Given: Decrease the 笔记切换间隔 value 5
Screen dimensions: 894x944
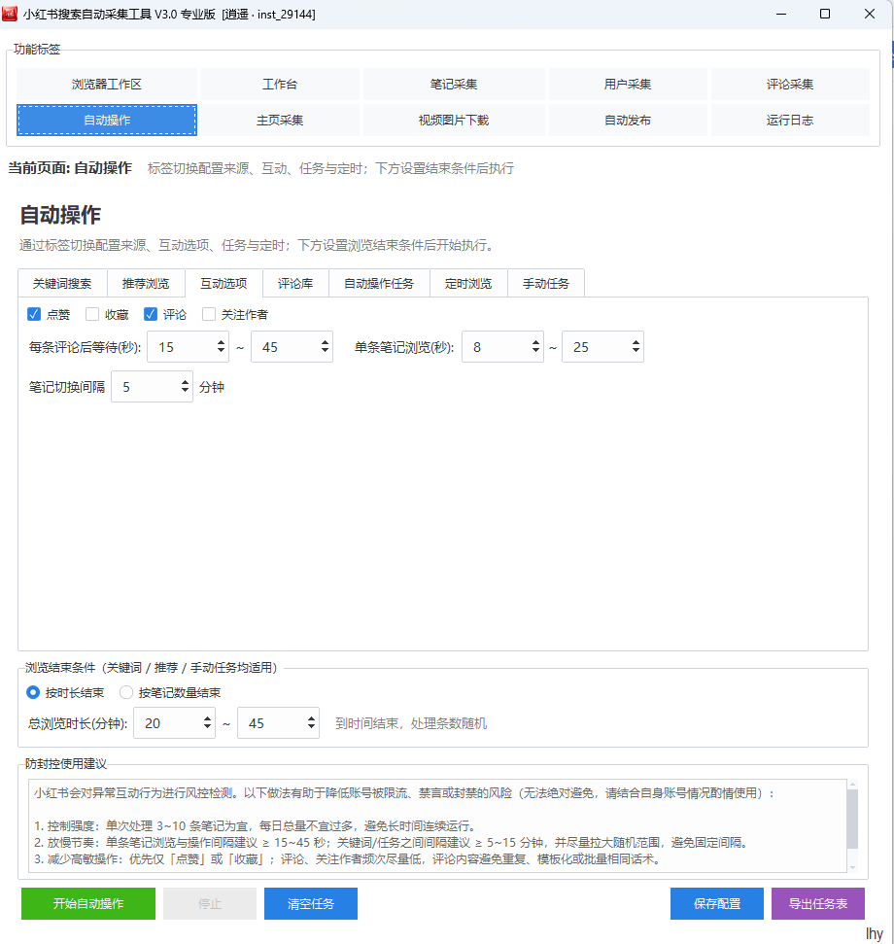Looking at the screenshot, I should coord(185,391).
